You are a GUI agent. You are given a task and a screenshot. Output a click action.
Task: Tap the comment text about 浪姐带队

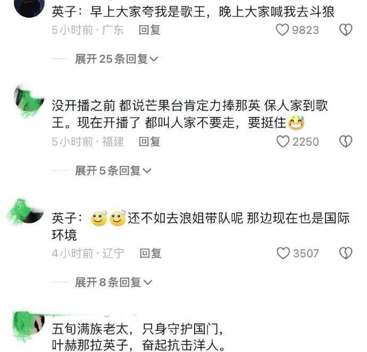(x=201, y=227)
